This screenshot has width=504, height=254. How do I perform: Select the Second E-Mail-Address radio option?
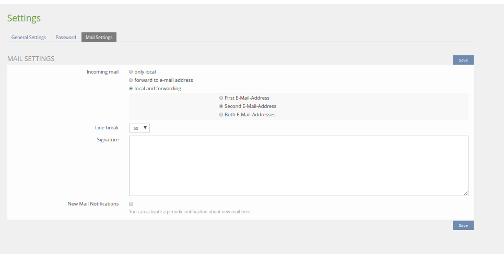[x=221, y=106]
